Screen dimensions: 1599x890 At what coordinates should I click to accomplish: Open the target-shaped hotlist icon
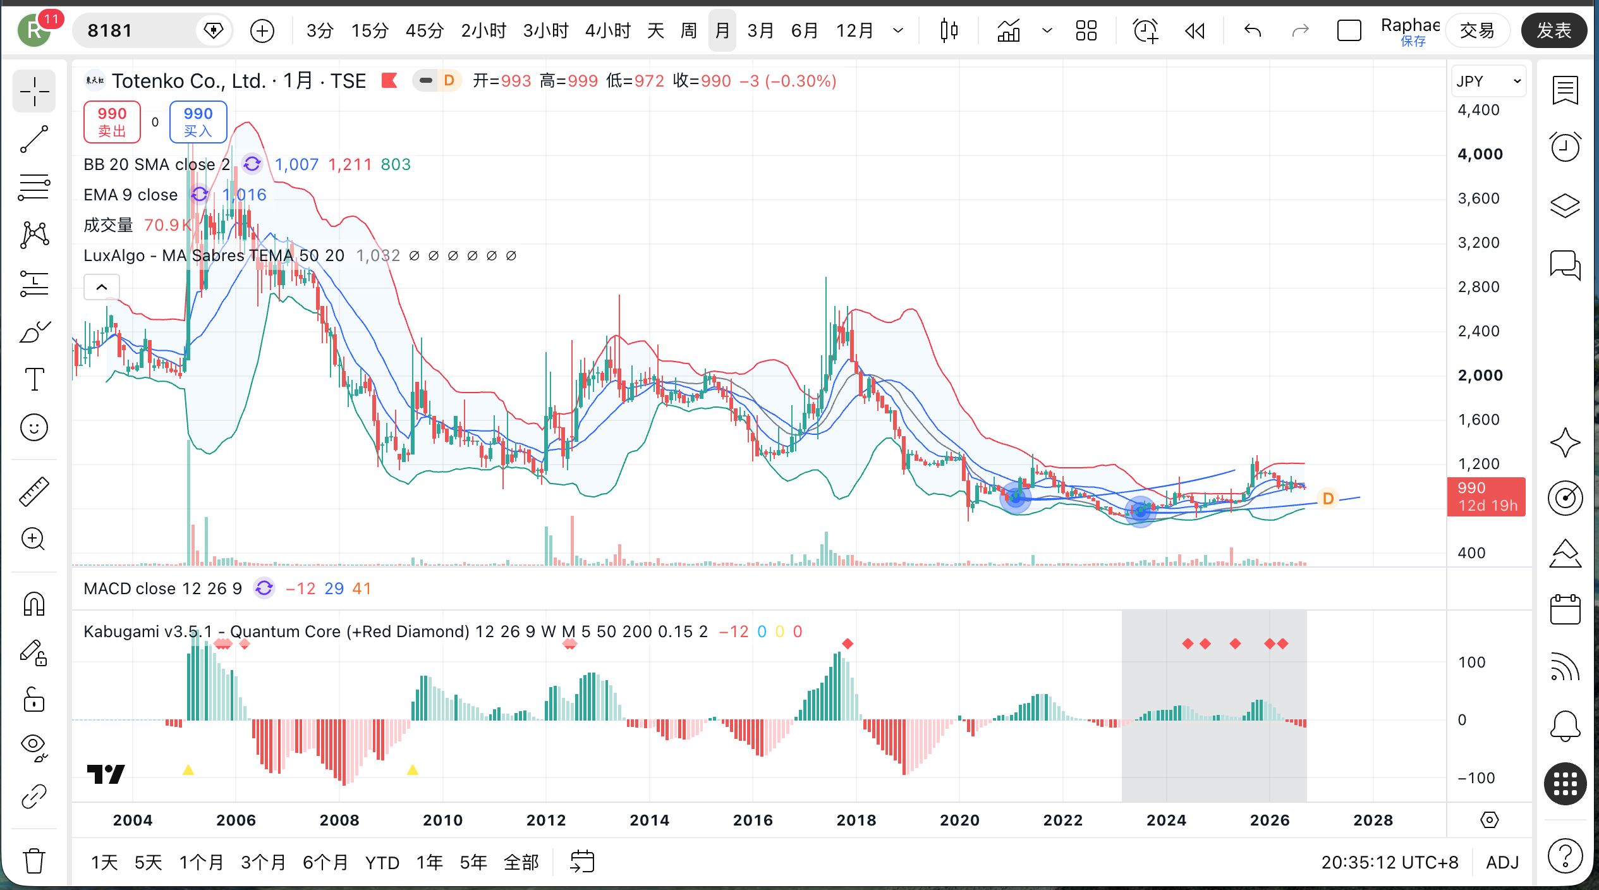pyautogui.click(x=1565, y=498)
